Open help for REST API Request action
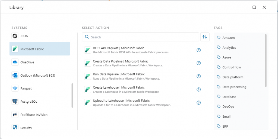 coord(198,50)
